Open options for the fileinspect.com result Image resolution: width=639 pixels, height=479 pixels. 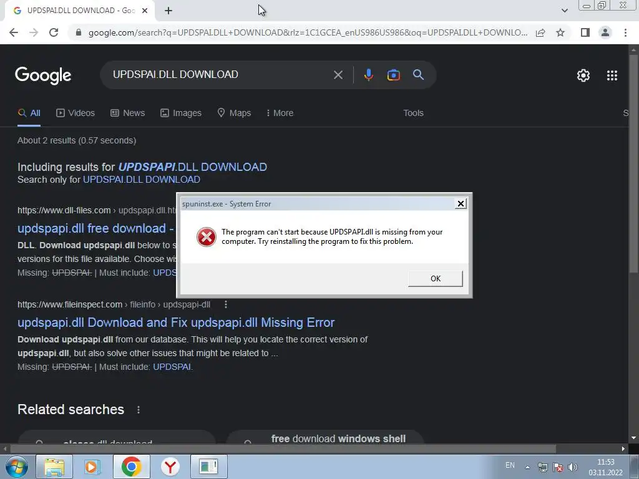click(226, 304)
